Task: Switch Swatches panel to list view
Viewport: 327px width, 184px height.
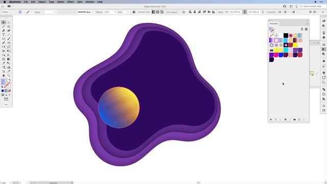Action: 302,29
